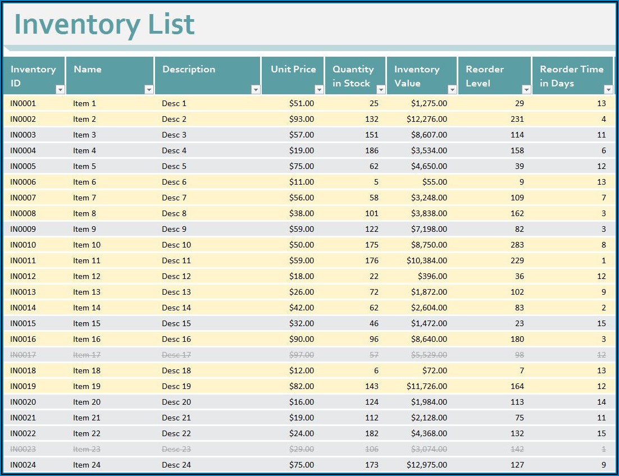Click the Inventory List title text
The width and height of the screenshot is (619, 476).
104,24
